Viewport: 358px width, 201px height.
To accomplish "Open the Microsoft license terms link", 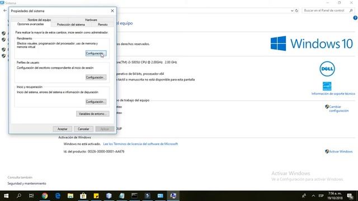I will point(140,144).
